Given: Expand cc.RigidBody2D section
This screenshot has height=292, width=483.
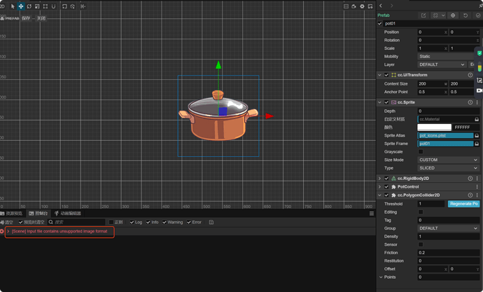Looking at the screenshot, I should pyautogui.click(x=380, y=179).
